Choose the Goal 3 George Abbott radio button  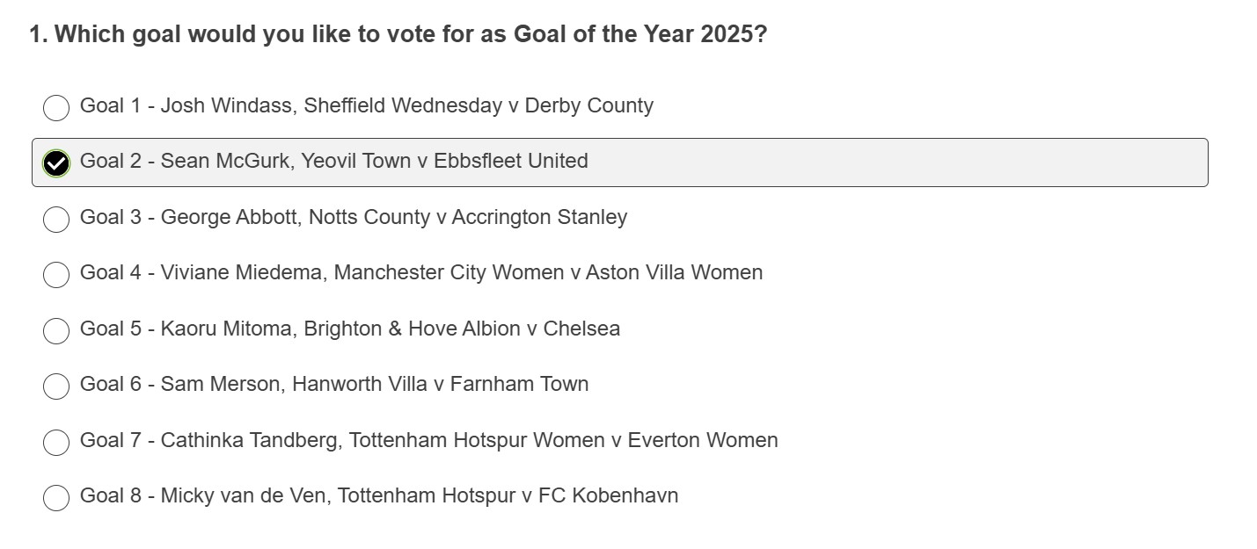point(56,219)
